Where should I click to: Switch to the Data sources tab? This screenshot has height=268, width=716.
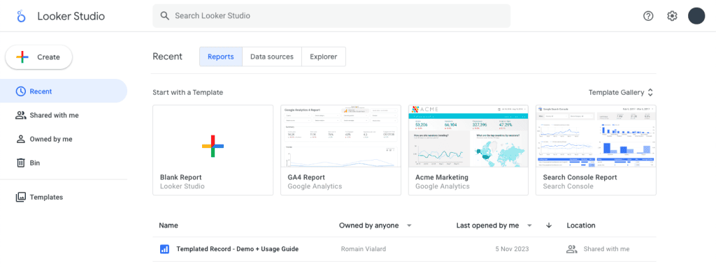click(x=272, y=57)
